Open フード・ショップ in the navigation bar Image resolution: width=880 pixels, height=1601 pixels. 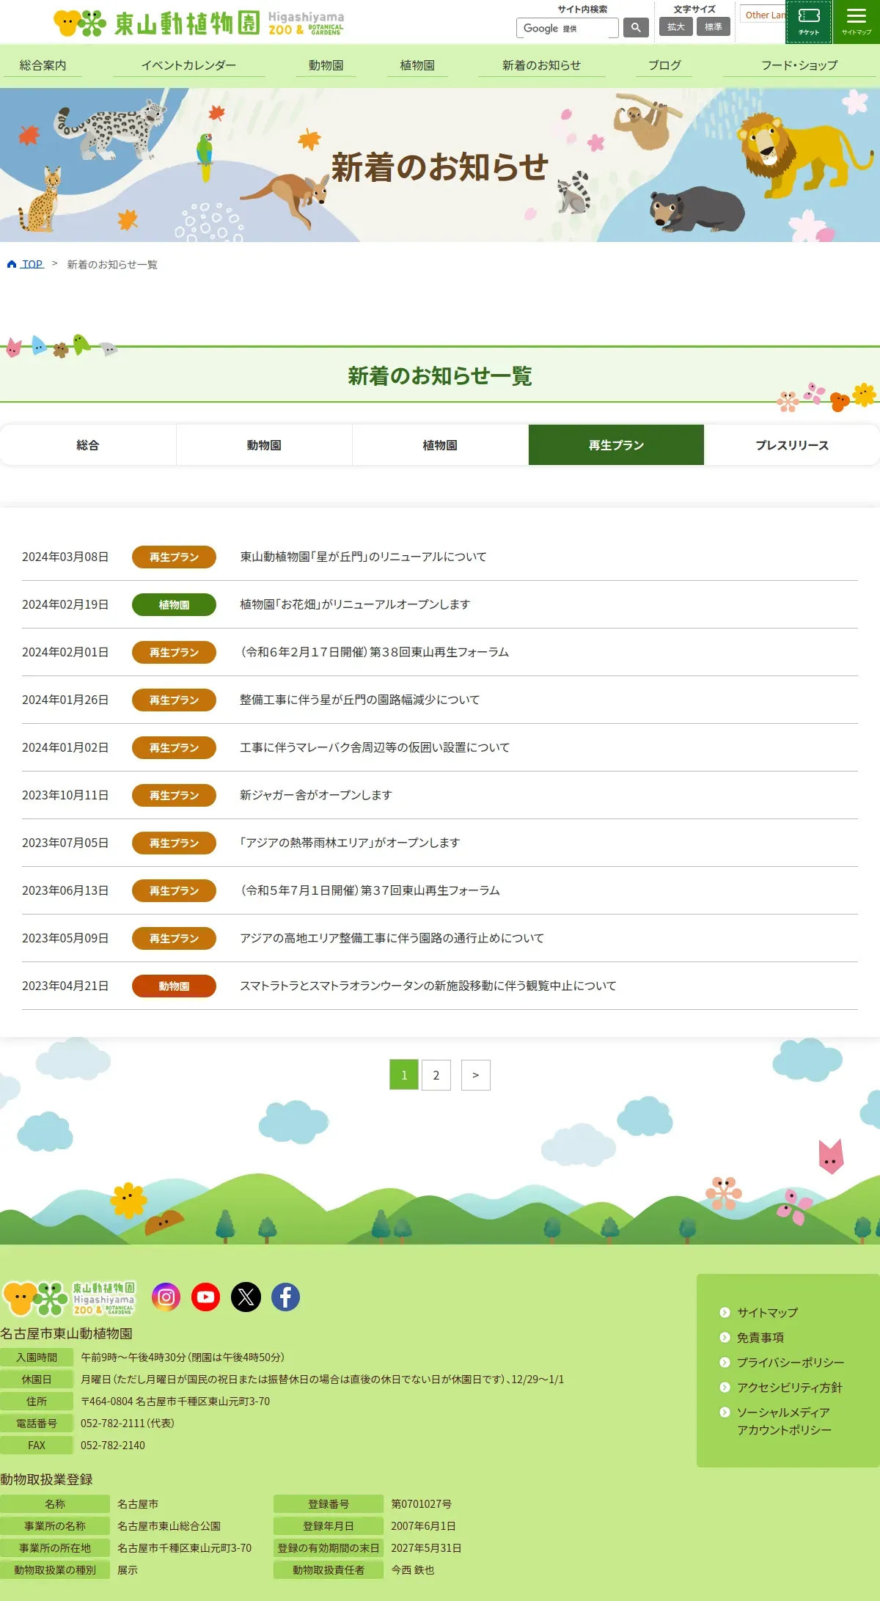pos(799,65)
